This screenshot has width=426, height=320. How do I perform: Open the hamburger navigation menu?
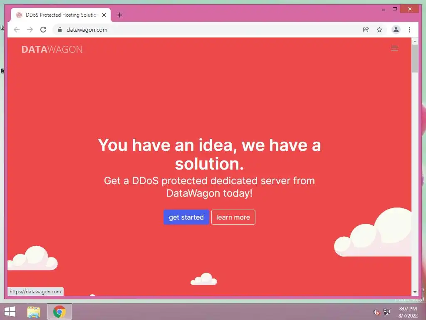pyautogui.click(x=394, y=48)
